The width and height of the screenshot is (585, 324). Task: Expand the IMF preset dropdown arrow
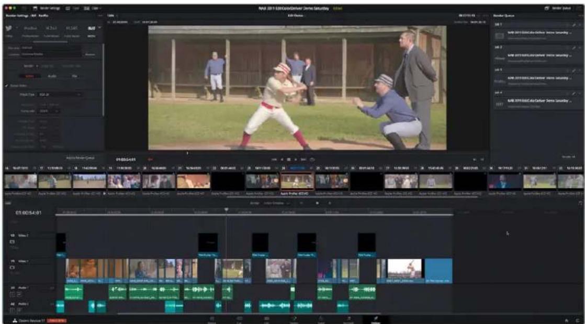click(x=99, y=27)
